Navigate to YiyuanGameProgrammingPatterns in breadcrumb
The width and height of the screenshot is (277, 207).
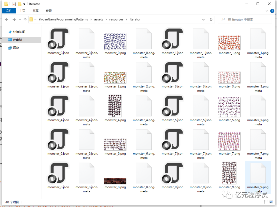tap(63, 19)
